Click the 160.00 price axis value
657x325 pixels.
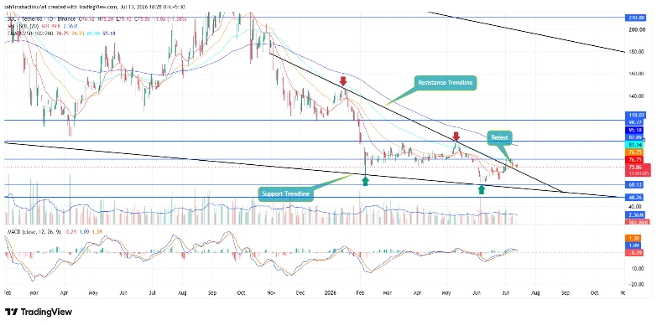pos(636,74)
